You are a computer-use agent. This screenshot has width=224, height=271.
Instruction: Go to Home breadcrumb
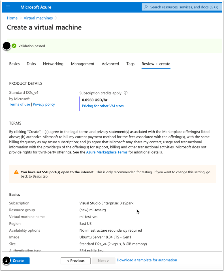12,18
